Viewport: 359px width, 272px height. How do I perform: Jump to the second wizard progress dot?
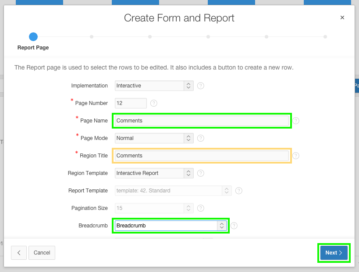click(x=92, y=37)
